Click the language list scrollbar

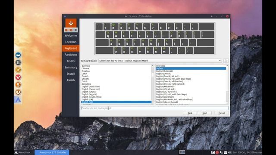[153, 84]
